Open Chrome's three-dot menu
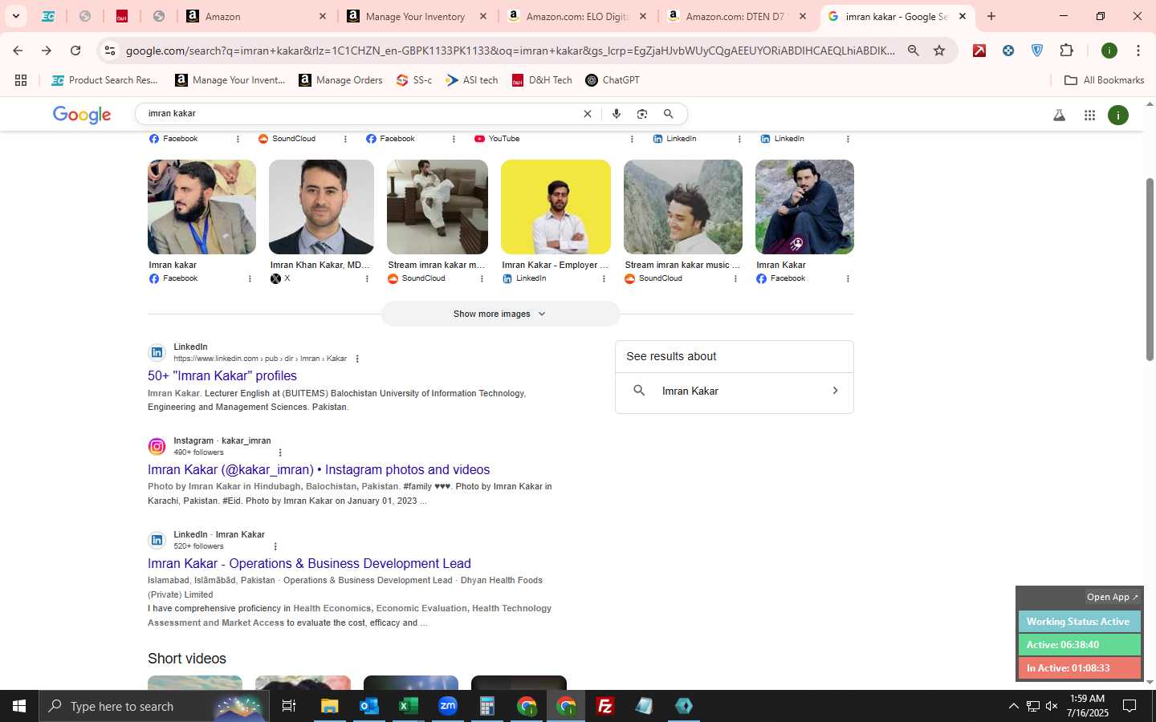The image size is (1156, 722). pos(1138,51)
